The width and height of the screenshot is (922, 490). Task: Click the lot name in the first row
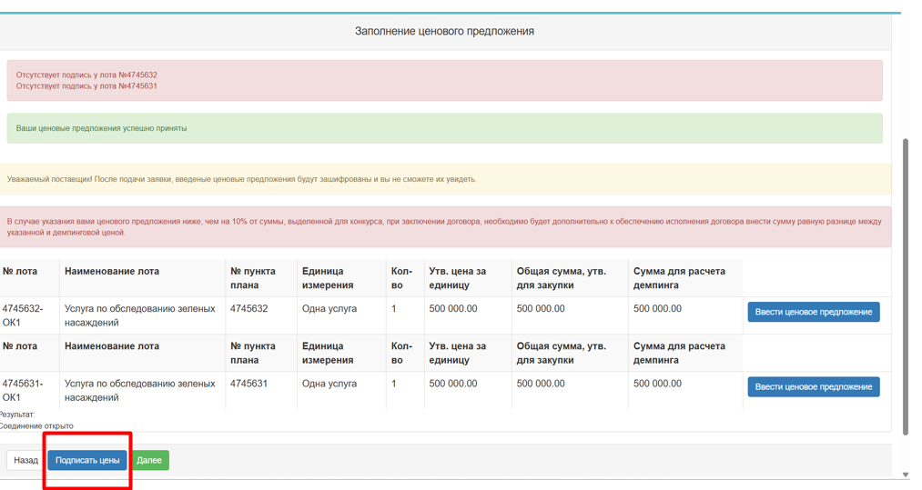tap(139, 315)
